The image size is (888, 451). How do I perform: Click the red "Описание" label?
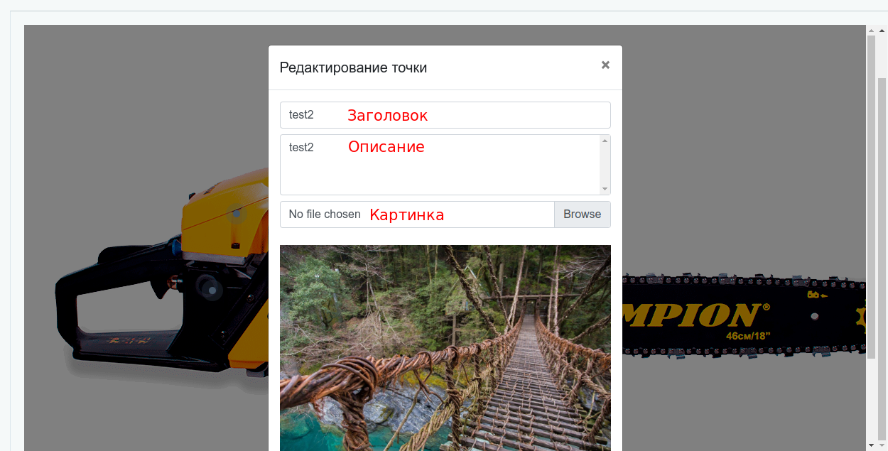386,147
